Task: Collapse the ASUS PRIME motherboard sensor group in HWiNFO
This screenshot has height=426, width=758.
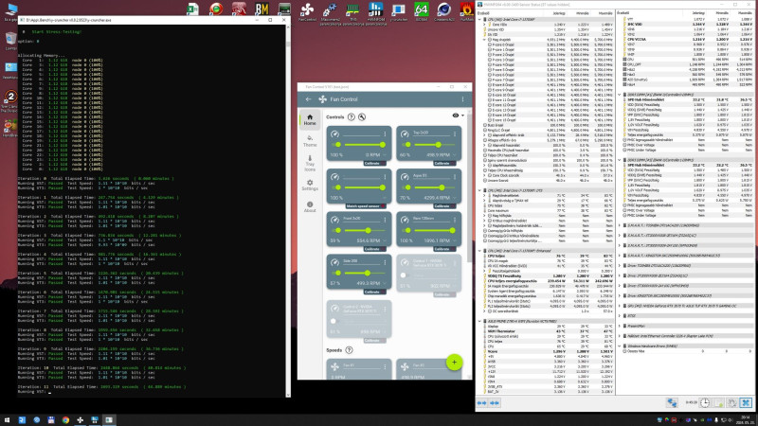Action: point(479,321)
